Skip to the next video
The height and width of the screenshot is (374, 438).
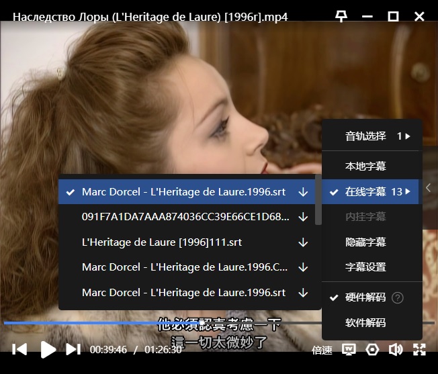[73, 349]
